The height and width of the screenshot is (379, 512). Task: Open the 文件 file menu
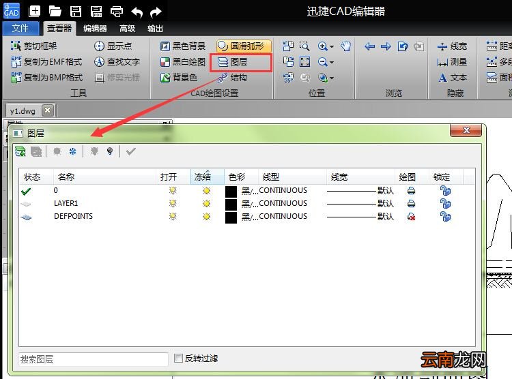pos(20,29)
